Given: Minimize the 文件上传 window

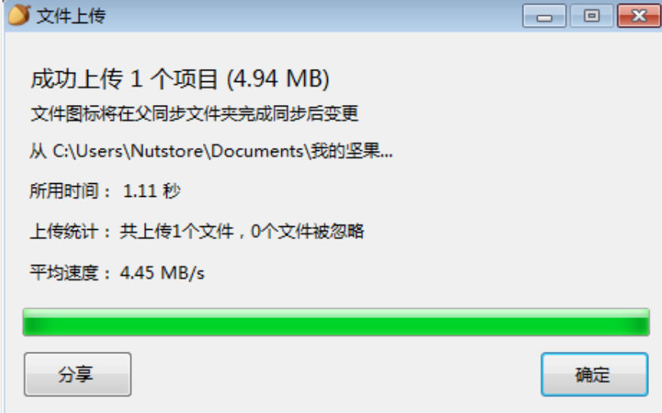Looking at the screenshot, I should [544, 16].
